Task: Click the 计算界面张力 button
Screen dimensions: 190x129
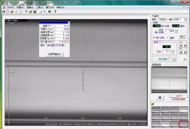Action: pyautogui.click(x=54, y=54)
